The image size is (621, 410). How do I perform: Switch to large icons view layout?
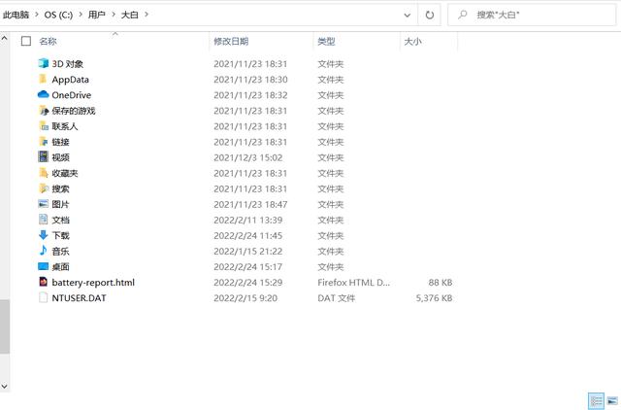point(612,401)
